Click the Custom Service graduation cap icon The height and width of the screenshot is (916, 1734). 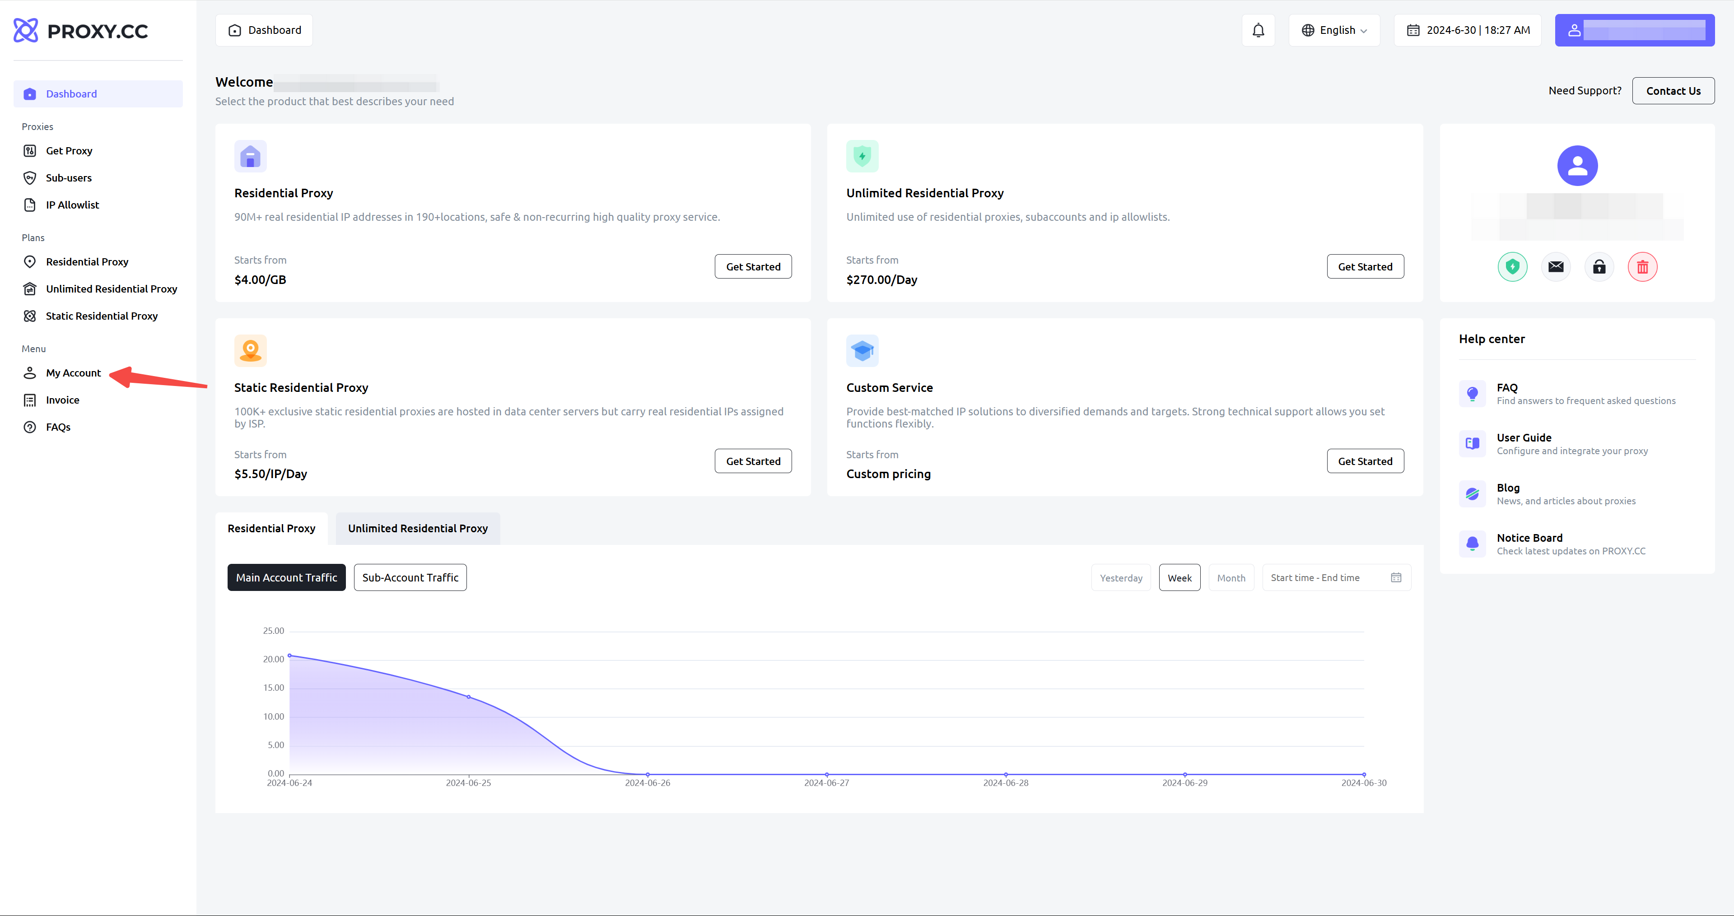(862, 351)
